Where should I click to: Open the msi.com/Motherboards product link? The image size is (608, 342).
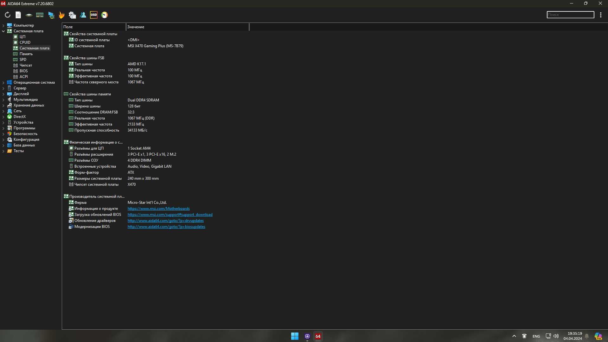point(158,209)
